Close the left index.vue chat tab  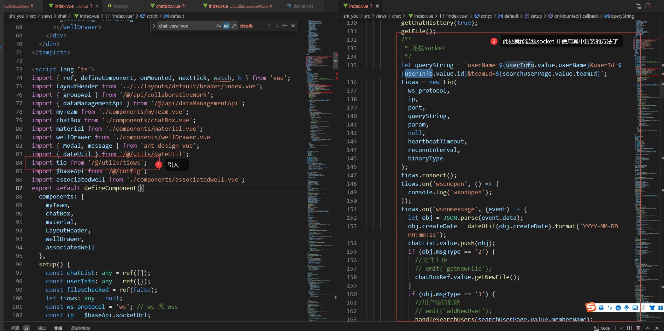point(98,6)
